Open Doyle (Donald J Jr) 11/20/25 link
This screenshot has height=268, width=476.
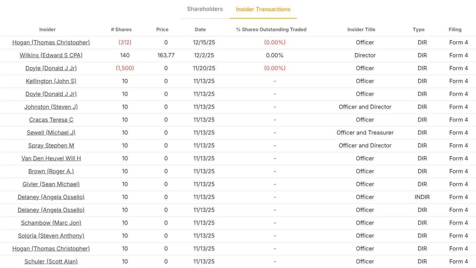pos(51,68)
